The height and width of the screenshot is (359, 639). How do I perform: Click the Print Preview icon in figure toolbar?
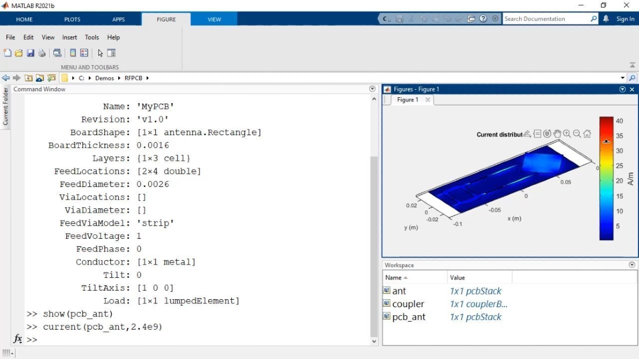[x=57, y=53]
